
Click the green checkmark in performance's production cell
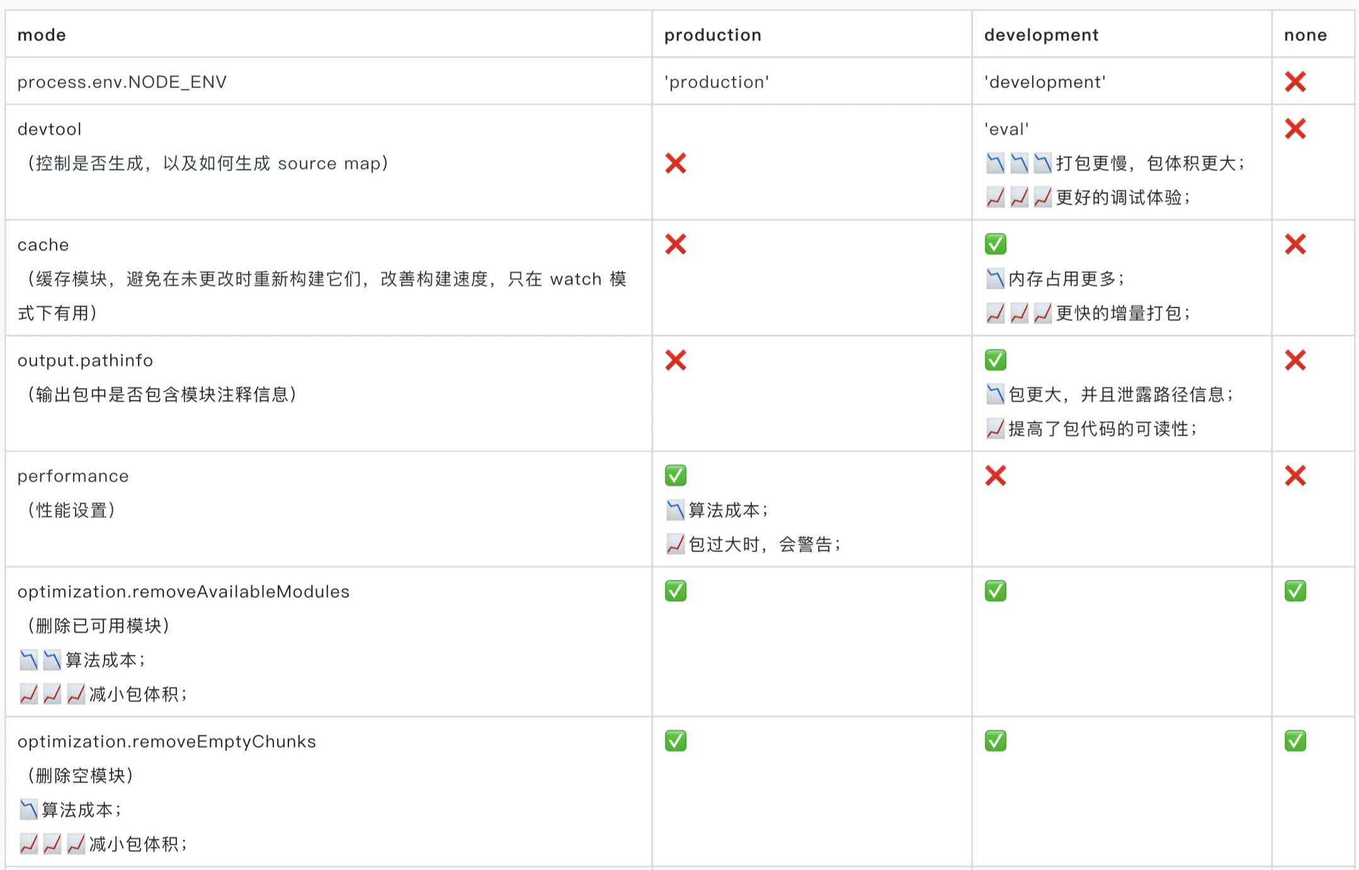point(675,475)
